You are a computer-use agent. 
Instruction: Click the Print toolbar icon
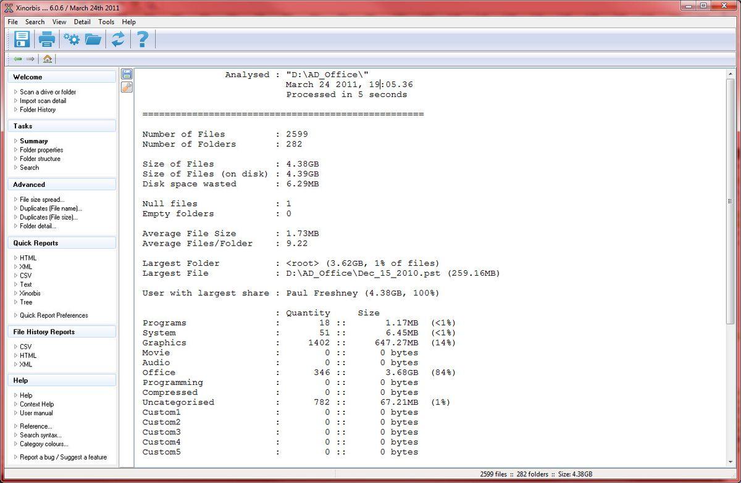(47, 39)
